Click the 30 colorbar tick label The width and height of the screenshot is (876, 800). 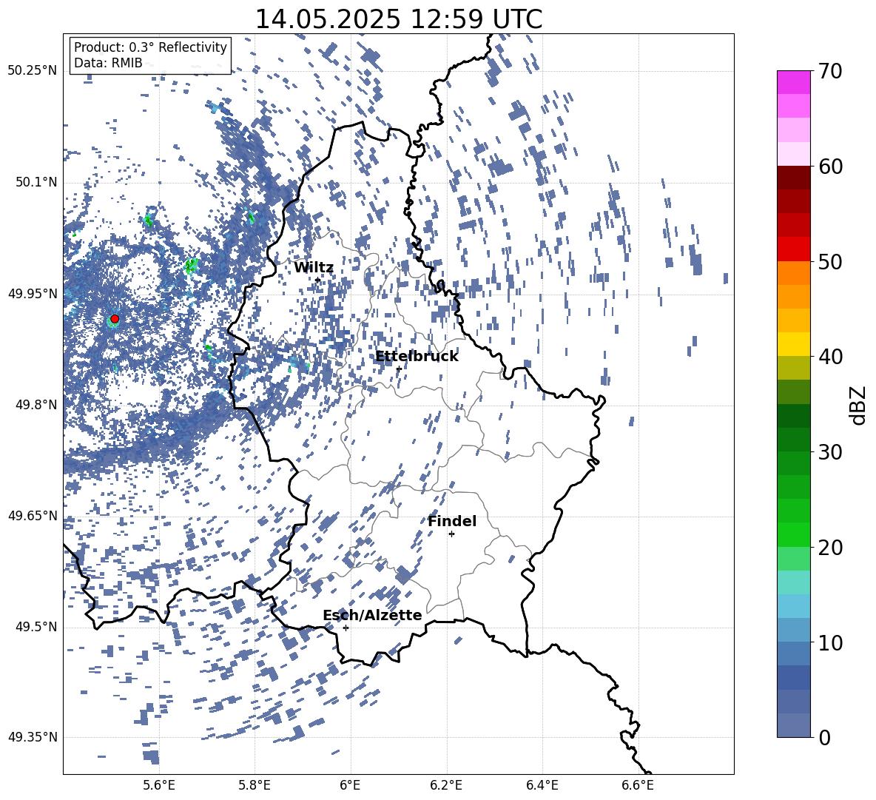click(x=830, y=452)
